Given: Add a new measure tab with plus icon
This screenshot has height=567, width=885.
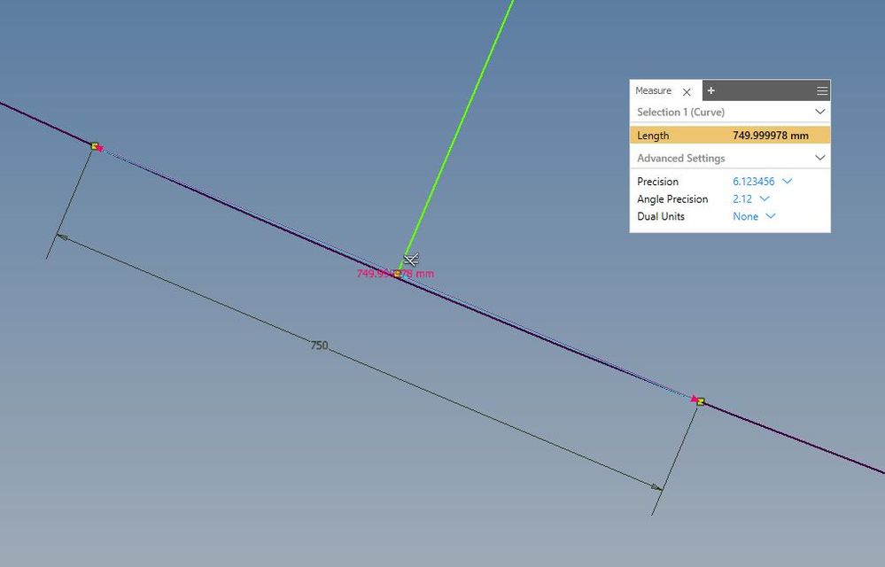Looking at the screenshot, I should (710, 90).
